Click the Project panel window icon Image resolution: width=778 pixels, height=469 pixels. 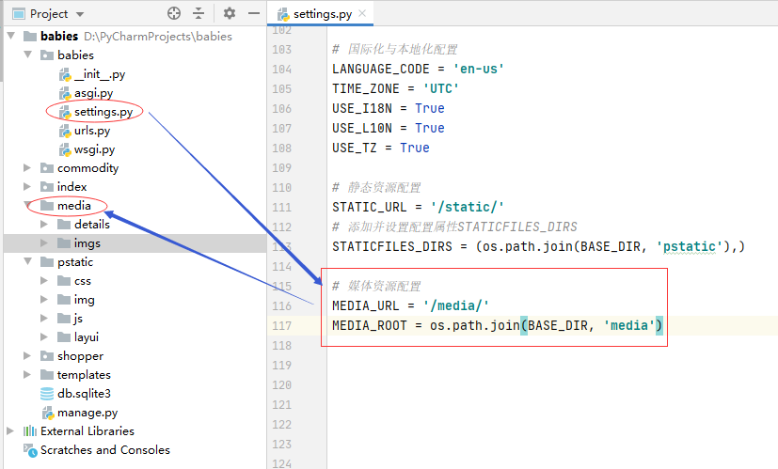point(19,14)
